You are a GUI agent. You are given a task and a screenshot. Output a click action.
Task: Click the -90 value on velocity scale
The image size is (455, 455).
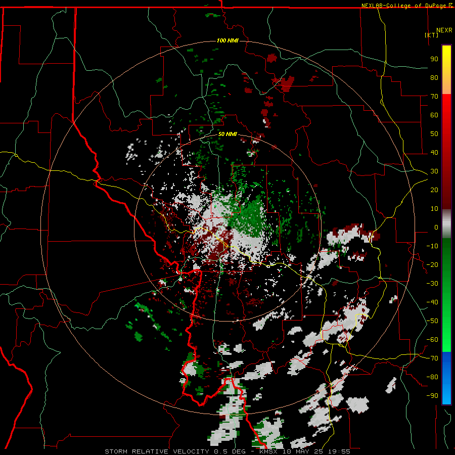[432, 396]
